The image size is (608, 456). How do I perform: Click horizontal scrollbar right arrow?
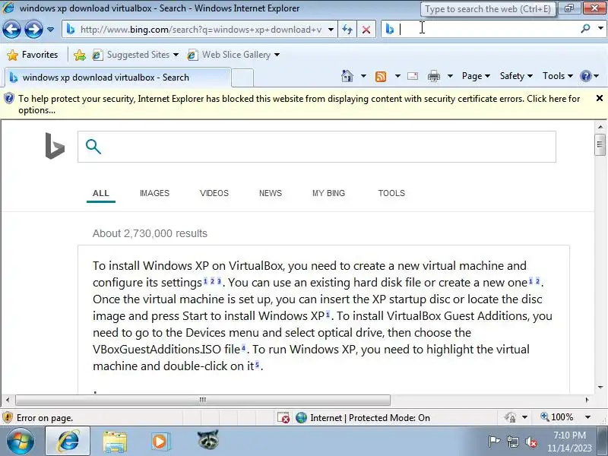pyautogui.click(x=587, y=400)
